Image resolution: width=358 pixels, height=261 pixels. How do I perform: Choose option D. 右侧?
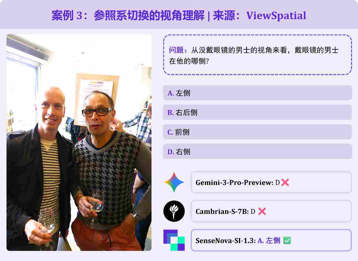[257, 151]
